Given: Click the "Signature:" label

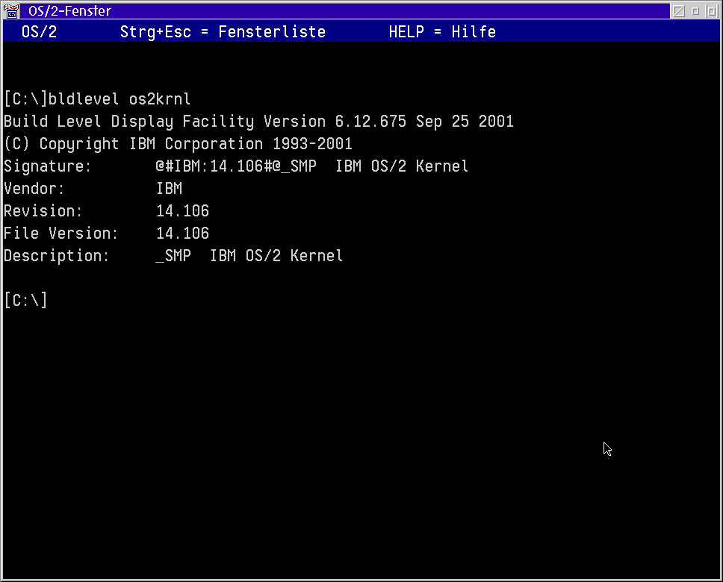Looking at the screenshot, I should 48,166.
